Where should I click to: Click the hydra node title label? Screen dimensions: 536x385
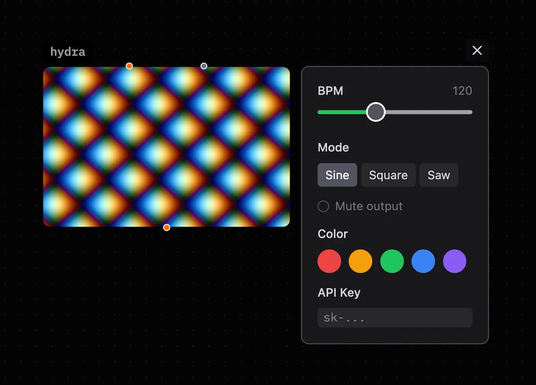pos(68,51)
